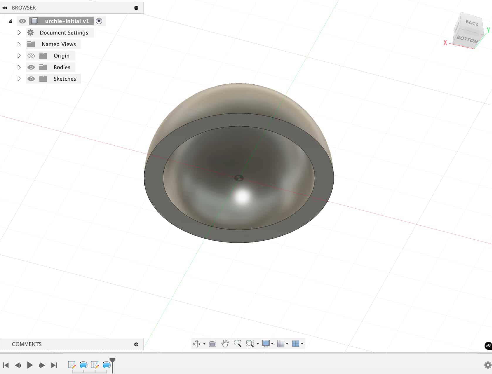Click the COMMENTS panel title
The image size is (492, 374).
tap(27, 344)
